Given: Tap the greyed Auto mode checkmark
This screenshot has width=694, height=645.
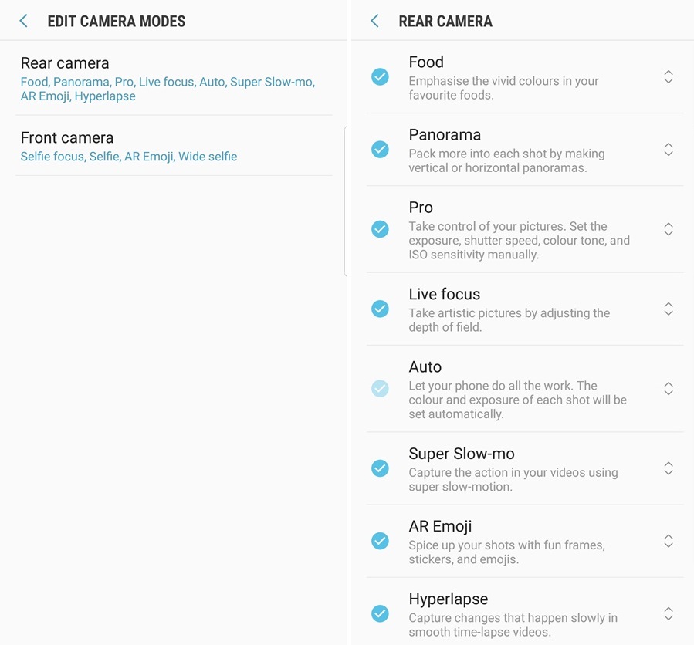Looking at the screenshot, I should [x=380, y=388].
